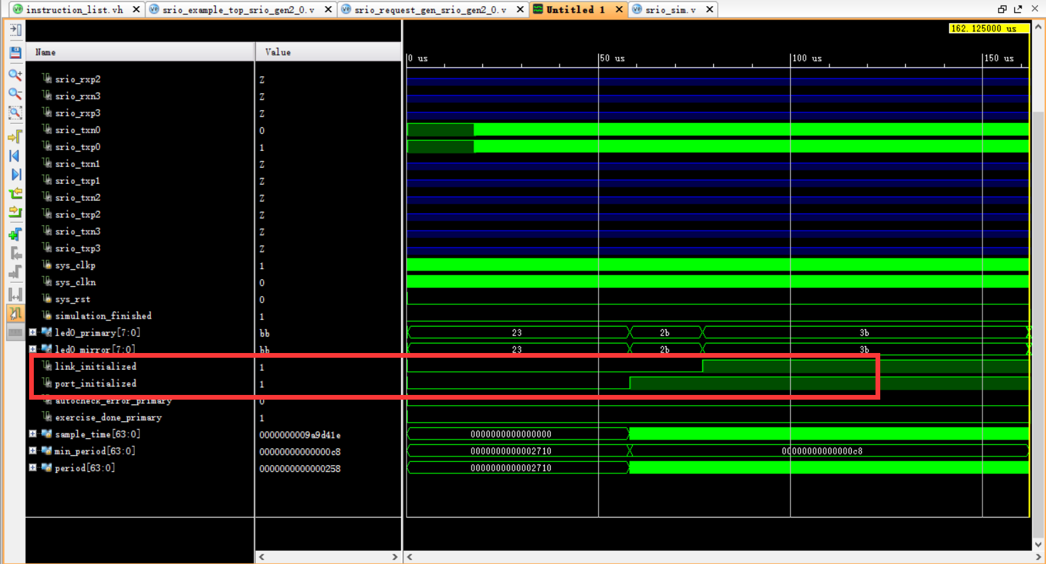Screen dimensions: 1046x564
Task: Click the Name column header
Action: coord(140,52)
